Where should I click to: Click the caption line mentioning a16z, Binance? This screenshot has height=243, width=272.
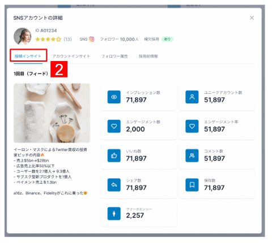point(50,193)
